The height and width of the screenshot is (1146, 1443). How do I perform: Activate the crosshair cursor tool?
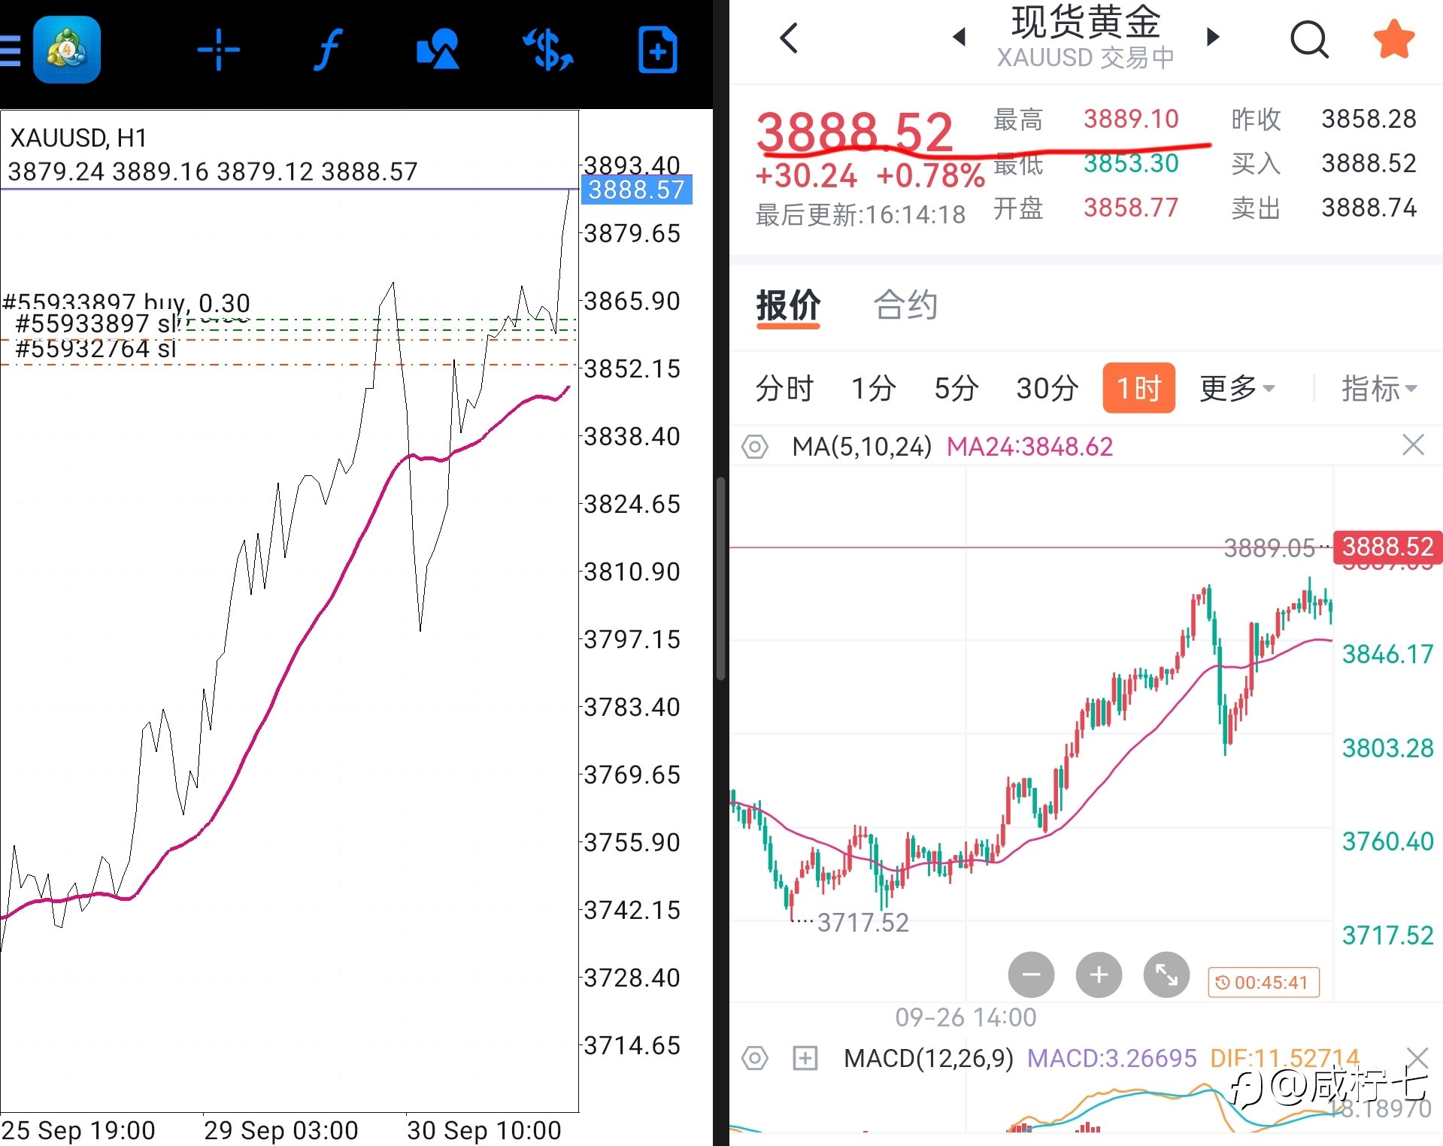pyautogui.click(x=218, y=50)
